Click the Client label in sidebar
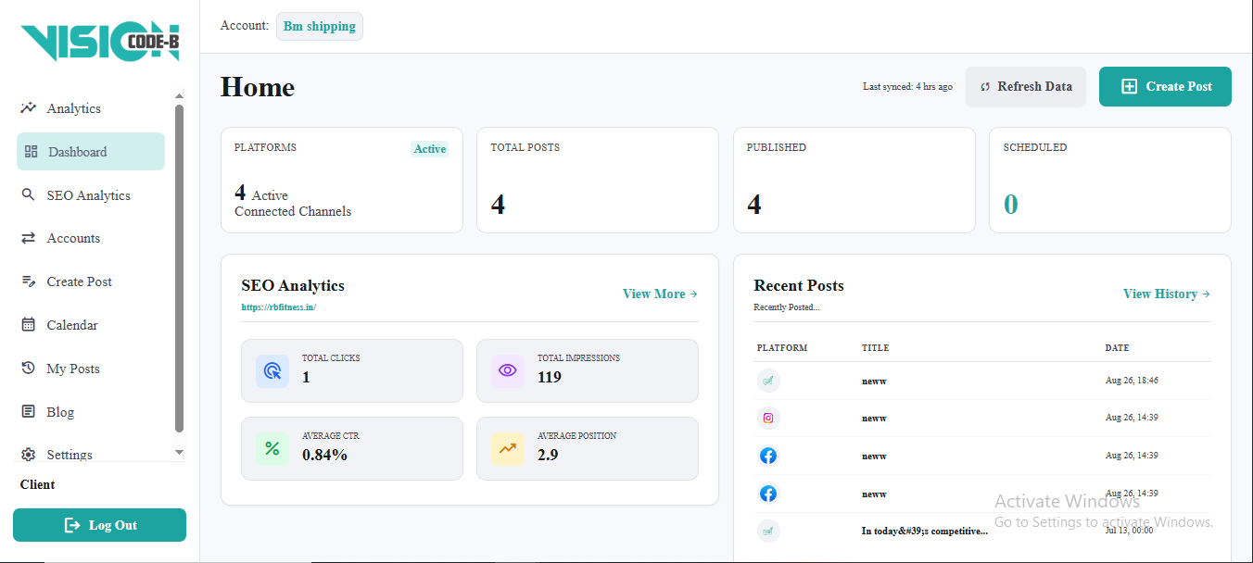 [38, 484]
